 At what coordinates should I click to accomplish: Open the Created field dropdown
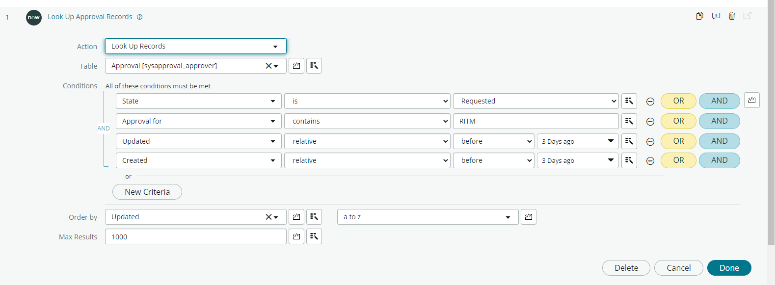[x=199, y=160]
